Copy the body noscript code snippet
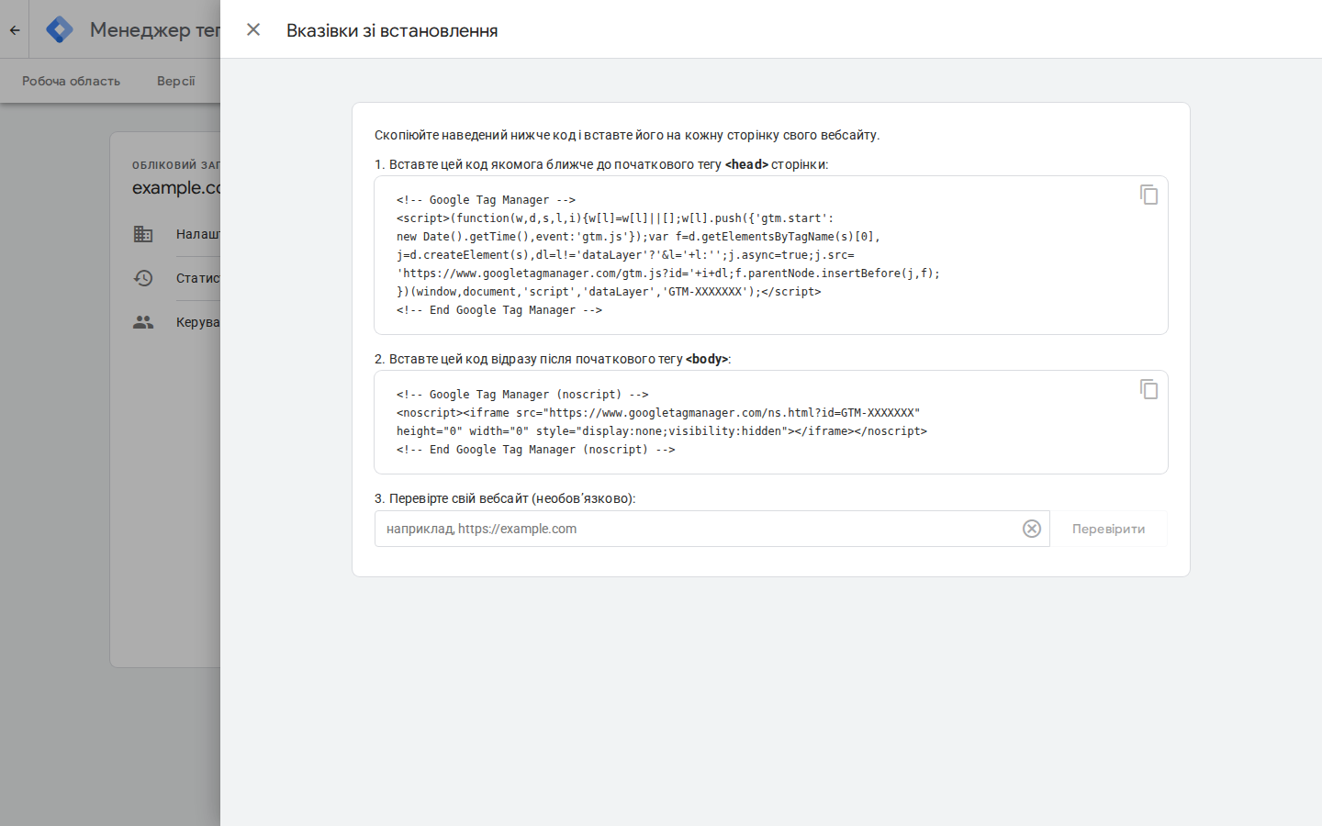Viewport: 1322px width, 826px height. 1148,389
